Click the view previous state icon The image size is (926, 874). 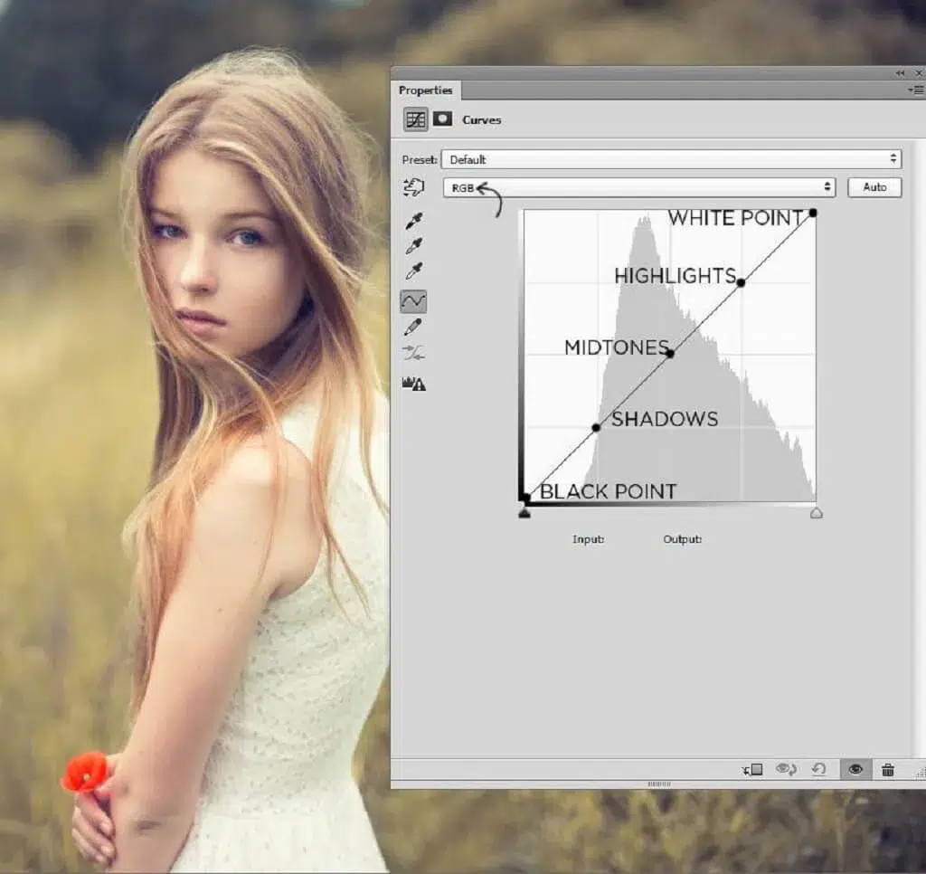pos(786,769)
